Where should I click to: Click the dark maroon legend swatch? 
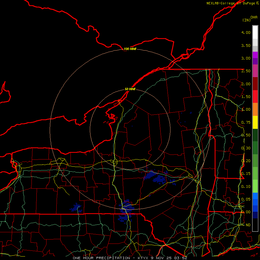pos(255,84)
